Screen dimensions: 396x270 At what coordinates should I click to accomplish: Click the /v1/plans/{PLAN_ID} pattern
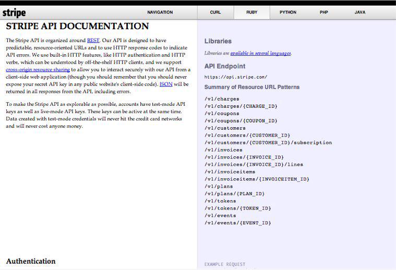tap(235, 194)
